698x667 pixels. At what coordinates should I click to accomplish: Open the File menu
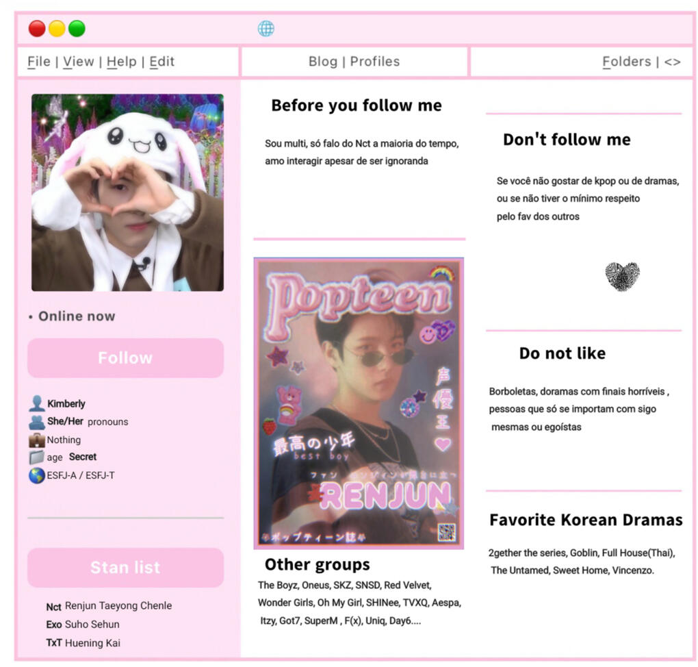(39, 62)
